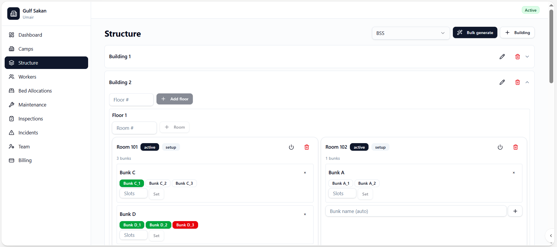Toggle the Bunk C_2 slot
Viewport: 557px width, 247px height.
[x=158, y=183]
